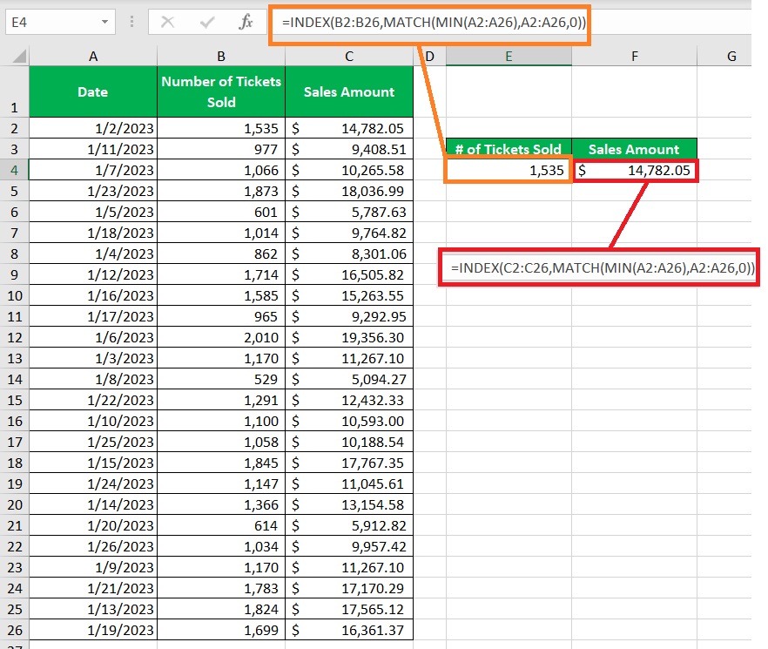This screenshot has width=768, height=649.
Task: Select row 12 header
Action: (14, 337)
